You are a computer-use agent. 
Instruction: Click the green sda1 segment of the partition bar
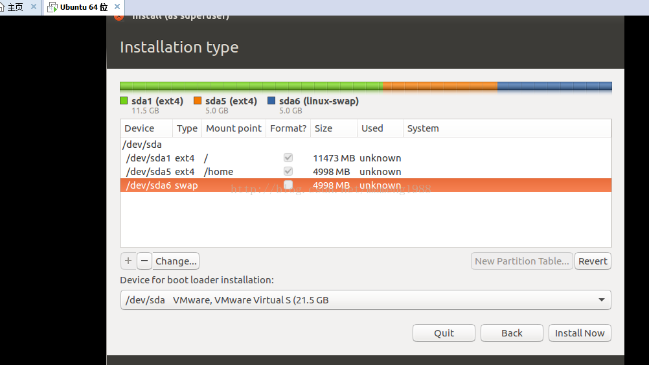click(x=251, y=86)
